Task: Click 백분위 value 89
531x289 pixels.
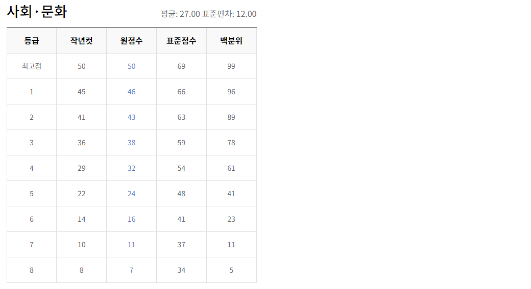Action: click(x=231, y=117)
